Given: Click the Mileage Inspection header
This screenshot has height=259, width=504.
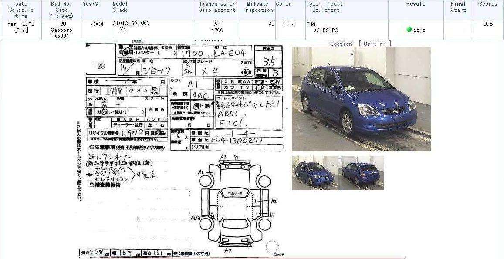Looking at the screenshot, I should point(258,10).
